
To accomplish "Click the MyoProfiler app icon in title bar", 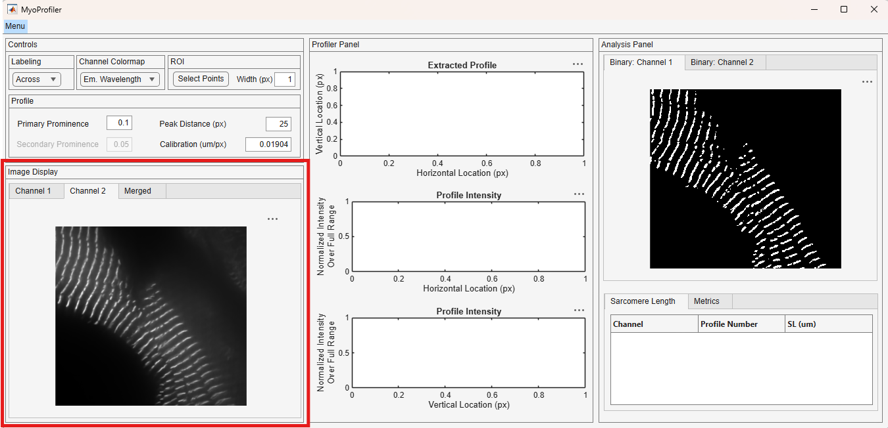I will [x=12, y=10].
